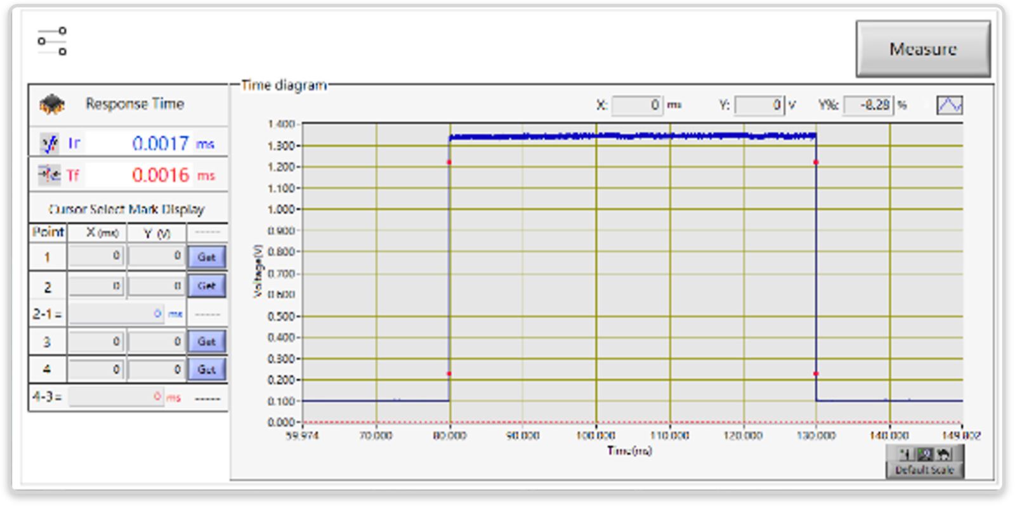
Task: Click the X cursor value field above graph
Action: (x=637, y=105)
